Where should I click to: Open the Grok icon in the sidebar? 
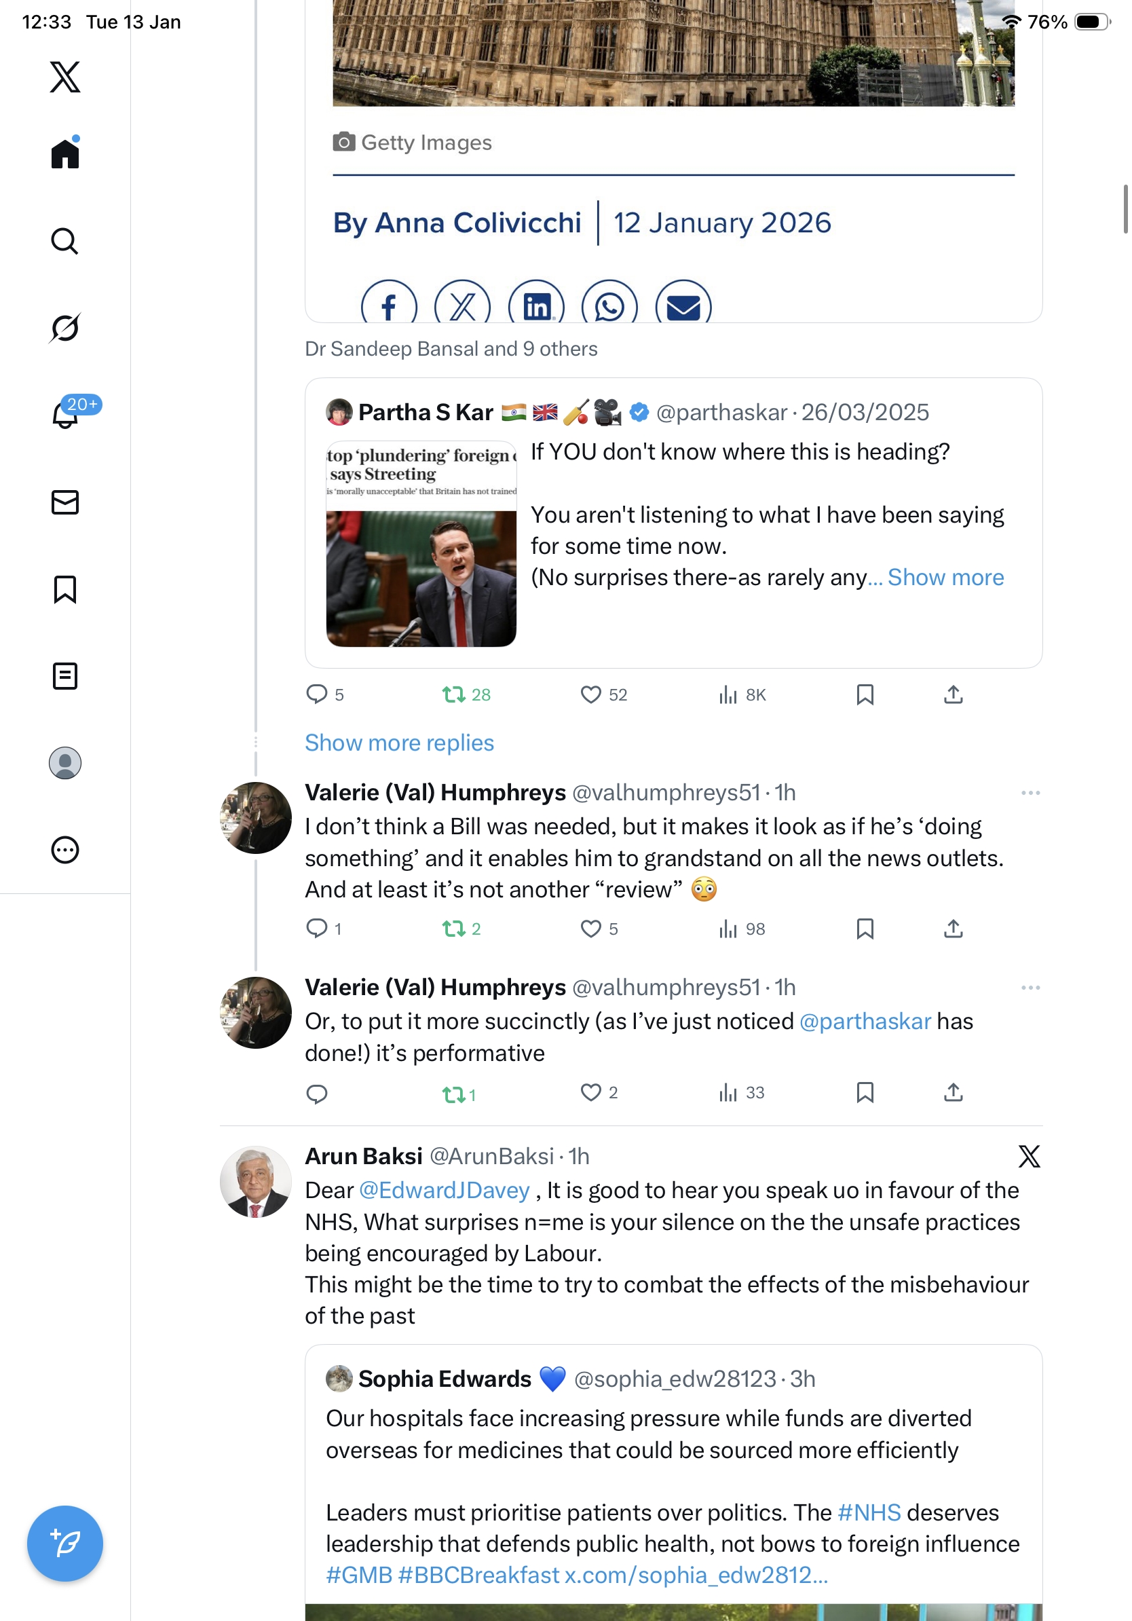pos(65,328)
